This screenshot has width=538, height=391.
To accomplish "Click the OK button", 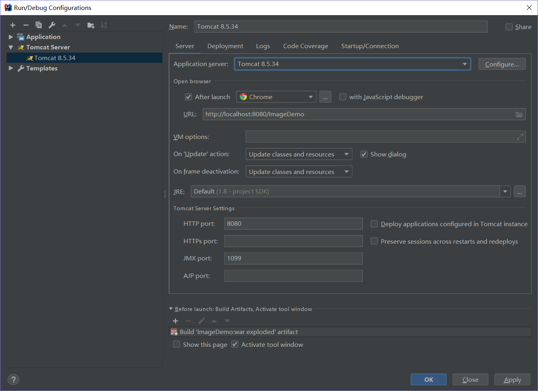I will (x=429, y=379).
